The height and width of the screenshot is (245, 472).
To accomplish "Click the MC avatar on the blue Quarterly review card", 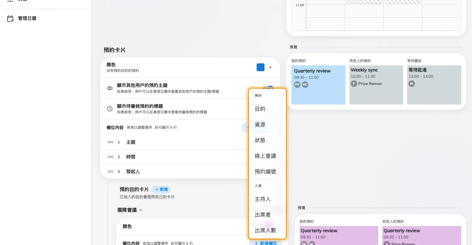I will tap(305, 85).
